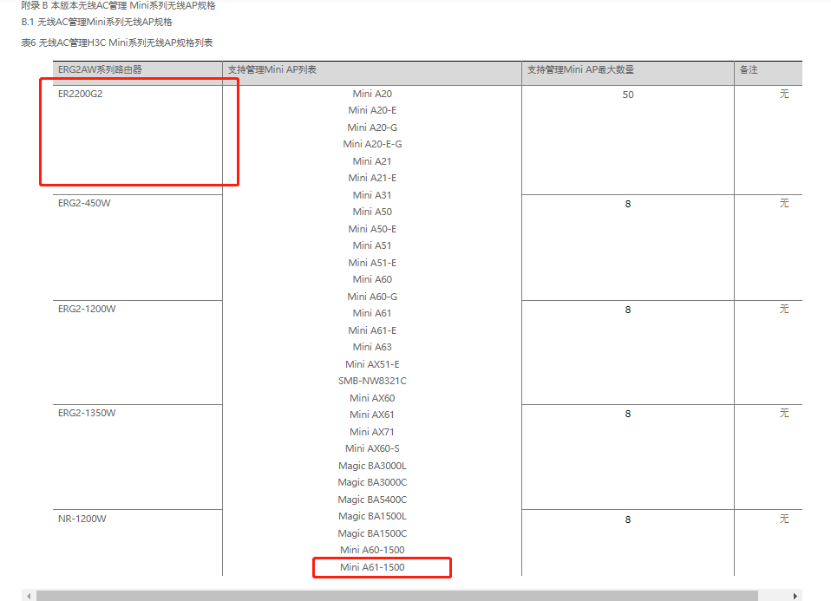Click the Mini AX60 entry

point(372,398)
